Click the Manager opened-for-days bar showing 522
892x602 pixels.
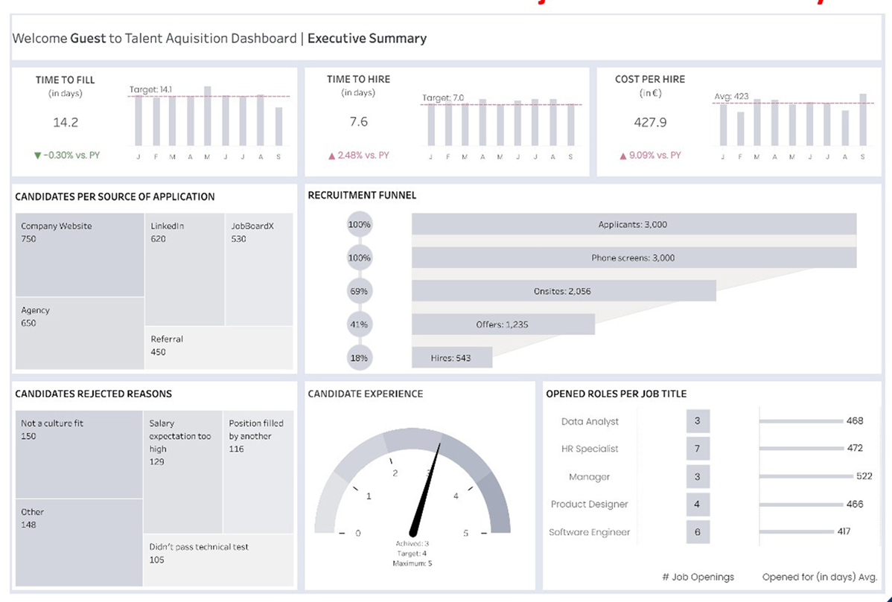click(805, 476)
